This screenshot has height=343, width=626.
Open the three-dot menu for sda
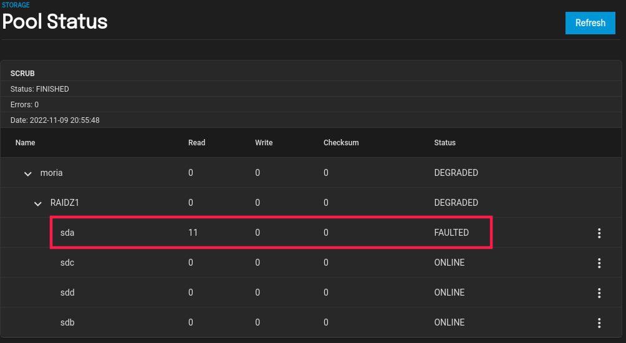(599, 233)
